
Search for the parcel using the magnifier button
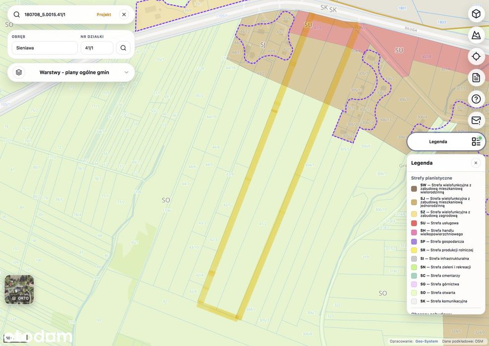click(123, 48)
